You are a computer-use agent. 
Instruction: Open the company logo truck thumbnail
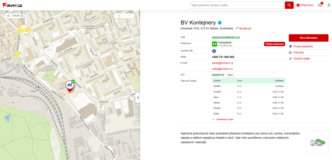tap(317, 142)
